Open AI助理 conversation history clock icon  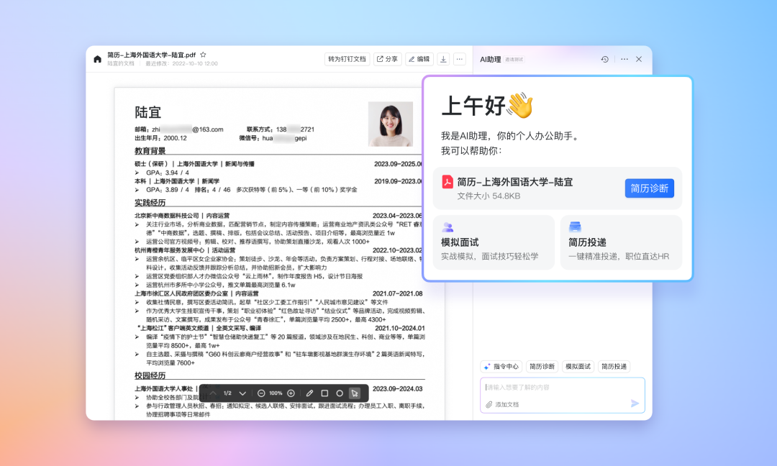coord(605,59)
